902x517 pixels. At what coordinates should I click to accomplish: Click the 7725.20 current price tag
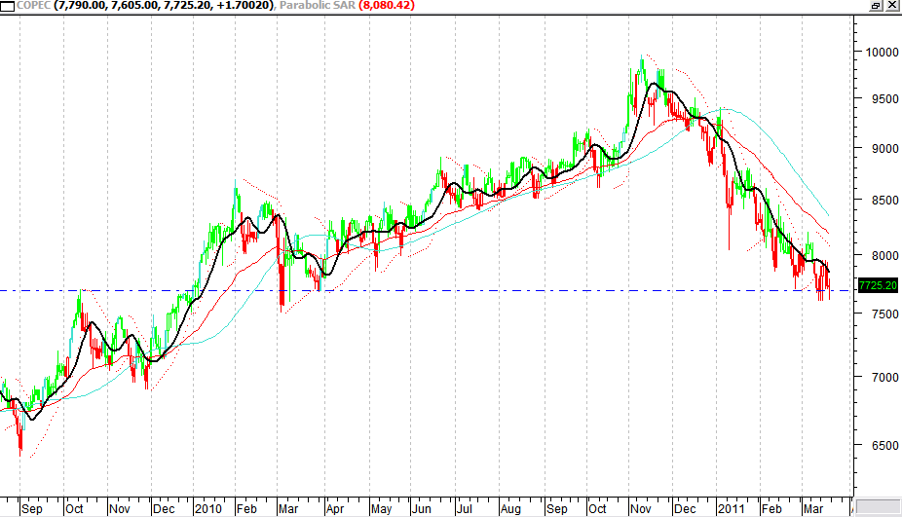[878, 285]
